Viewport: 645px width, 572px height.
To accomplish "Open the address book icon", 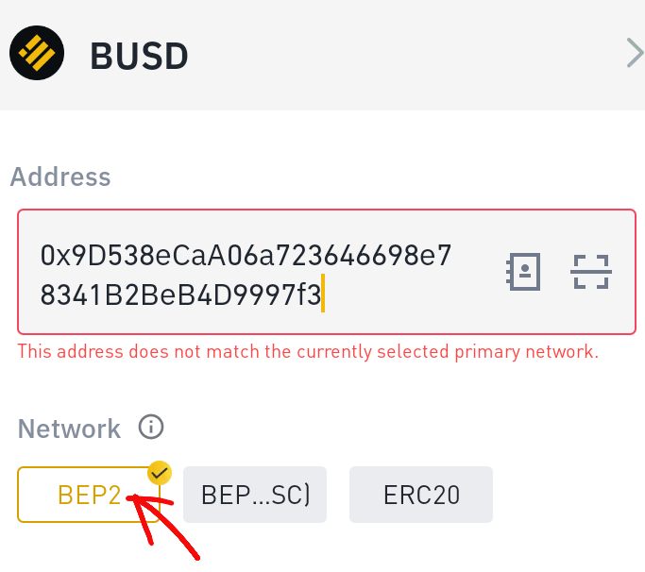I will coord(523,272).
